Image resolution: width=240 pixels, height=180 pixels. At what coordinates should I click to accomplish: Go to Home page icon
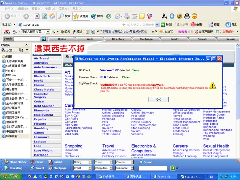[52, 16]
